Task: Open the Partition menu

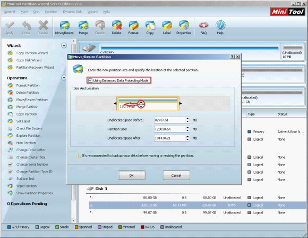Action: [51, 12]
